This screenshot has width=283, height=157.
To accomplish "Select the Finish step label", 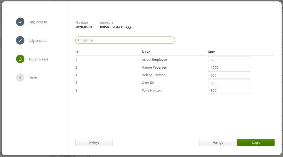I will [x=33, y=78].
